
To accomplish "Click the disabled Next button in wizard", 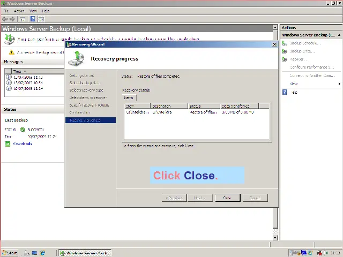I will (200, 198).
